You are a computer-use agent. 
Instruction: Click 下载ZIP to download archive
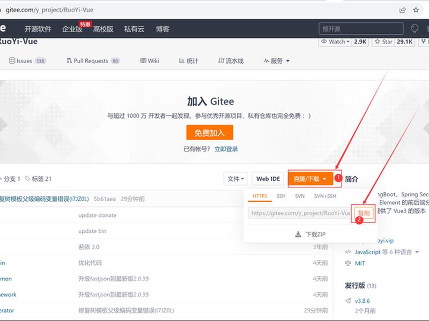(x=310, y=234)
